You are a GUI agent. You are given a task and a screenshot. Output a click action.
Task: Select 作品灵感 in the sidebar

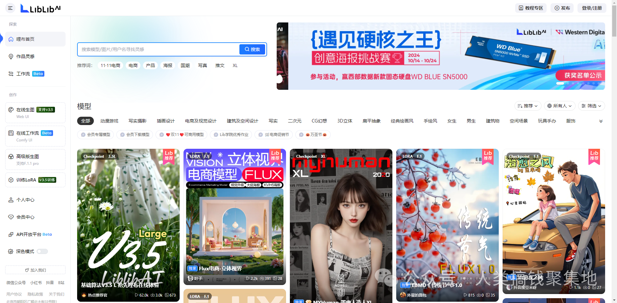click(x=25, y=56)
